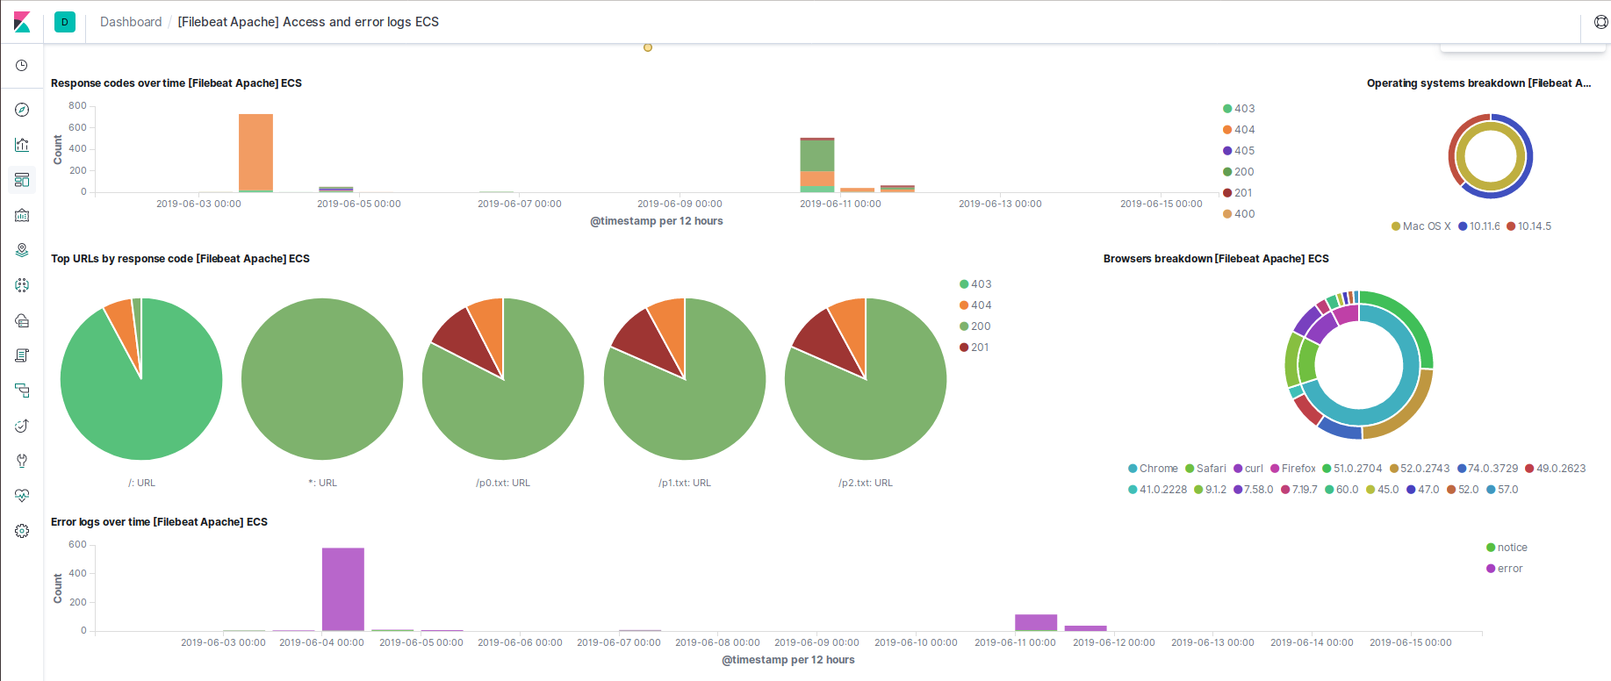Open Maps icon in sidebar
This screenshot has height=681, width=1611.
tap(22, 250)
